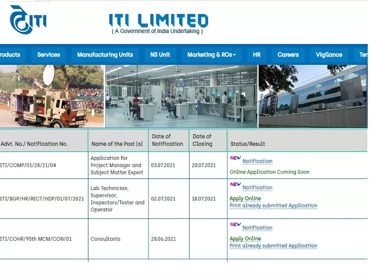Expand the Marketing & ROs dropdown menu

(x=212, y=55)
